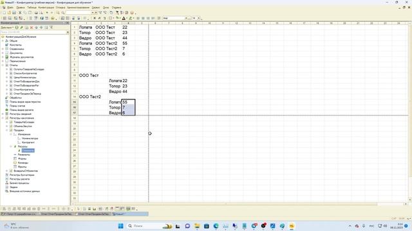412x231 pixels.
Task: Open the Конфигурация menu
Action: click(x=46, y=8)
